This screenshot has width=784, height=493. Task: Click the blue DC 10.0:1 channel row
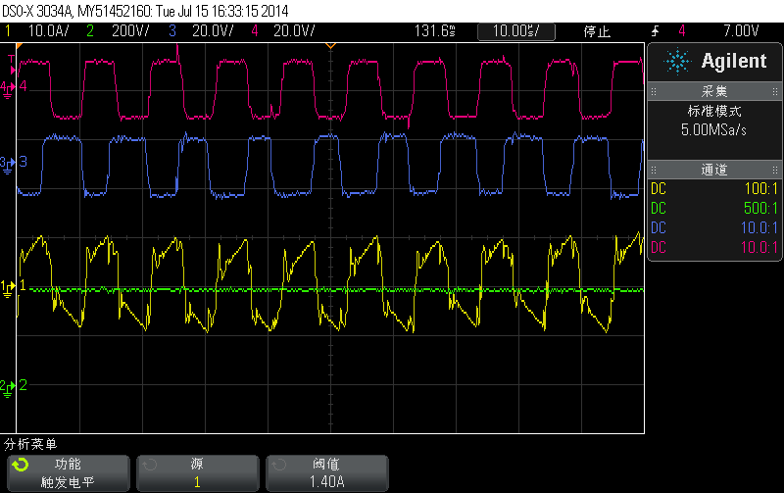(714, 228)
